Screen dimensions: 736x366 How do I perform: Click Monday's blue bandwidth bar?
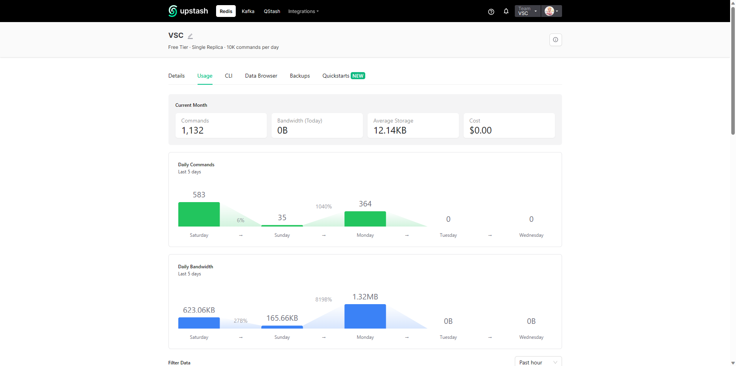tap(365, 316)
